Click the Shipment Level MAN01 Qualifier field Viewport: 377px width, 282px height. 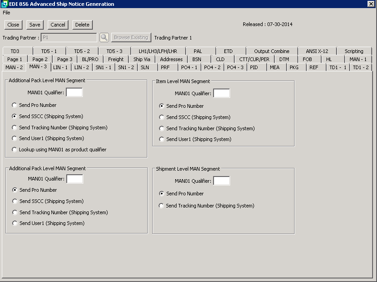221,181
